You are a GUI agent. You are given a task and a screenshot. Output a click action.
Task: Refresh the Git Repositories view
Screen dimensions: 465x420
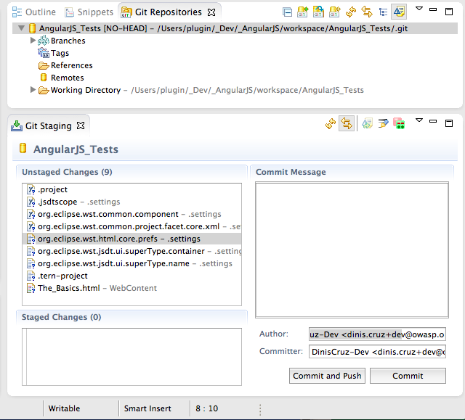(x=351, y=12)
